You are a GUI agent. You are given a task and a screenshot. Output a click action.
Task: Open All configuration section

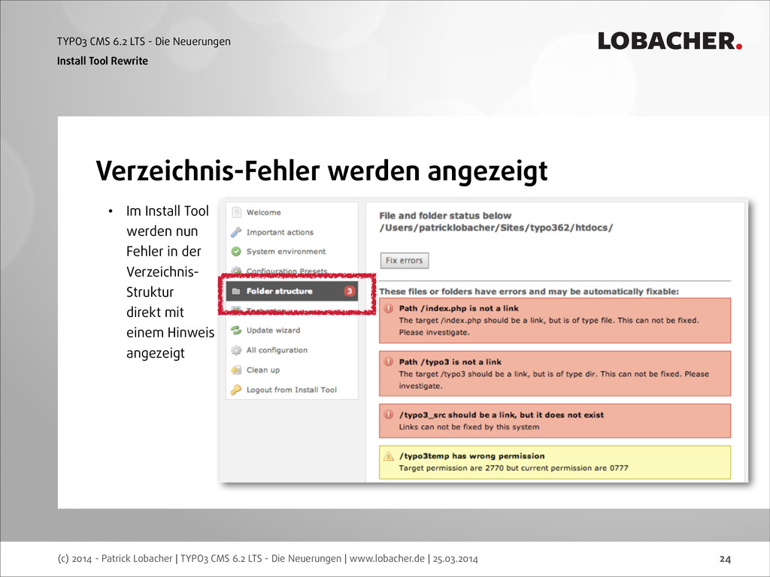coord(277,350)
